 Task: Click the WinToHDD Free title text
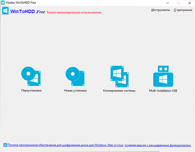pos(28,12)
